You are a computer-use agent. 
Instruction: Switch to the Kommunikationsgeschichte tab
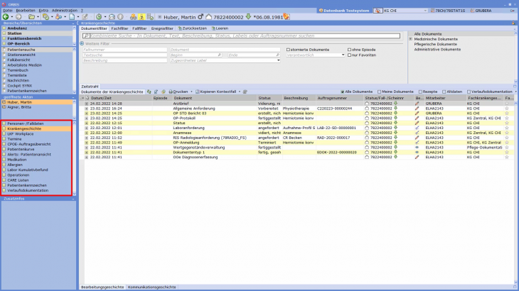(151, 287)
